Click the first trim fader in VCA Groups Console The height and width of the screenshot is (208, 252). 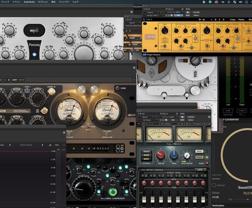(x=144, y=199)
